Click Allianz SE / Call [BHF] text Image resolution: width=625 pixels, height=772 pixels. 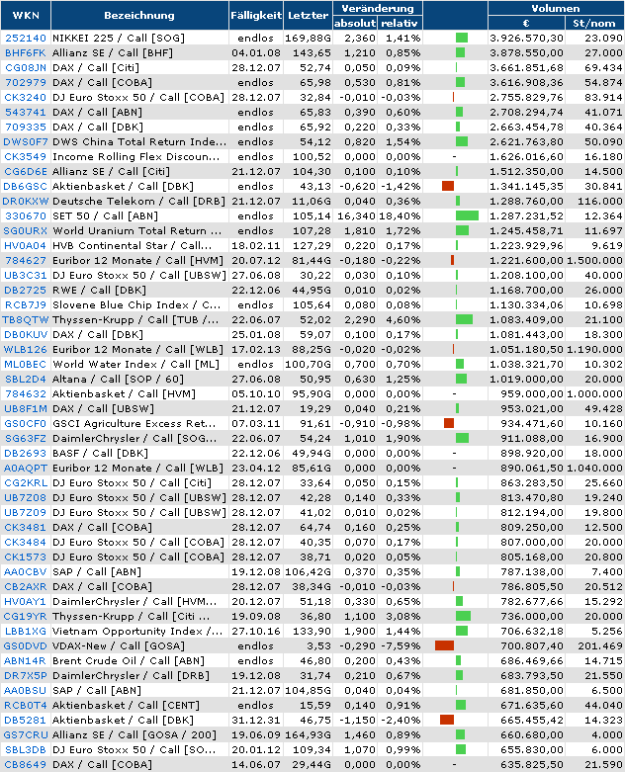[x=113, y=52]
